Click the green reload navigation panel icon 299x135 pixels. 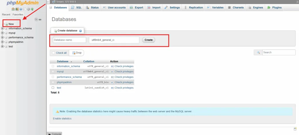[32, 9]
